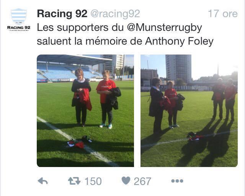Image resolution: width=245 pixels, height=196 pixels.
Task: Open the right pitch photo
Action: click(189, 111)
